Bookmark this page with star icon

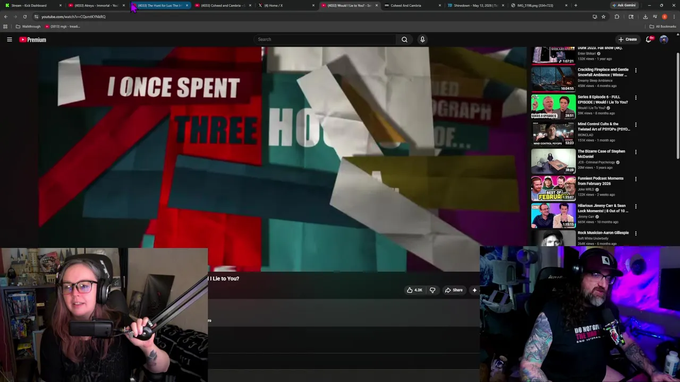[603, 16]
